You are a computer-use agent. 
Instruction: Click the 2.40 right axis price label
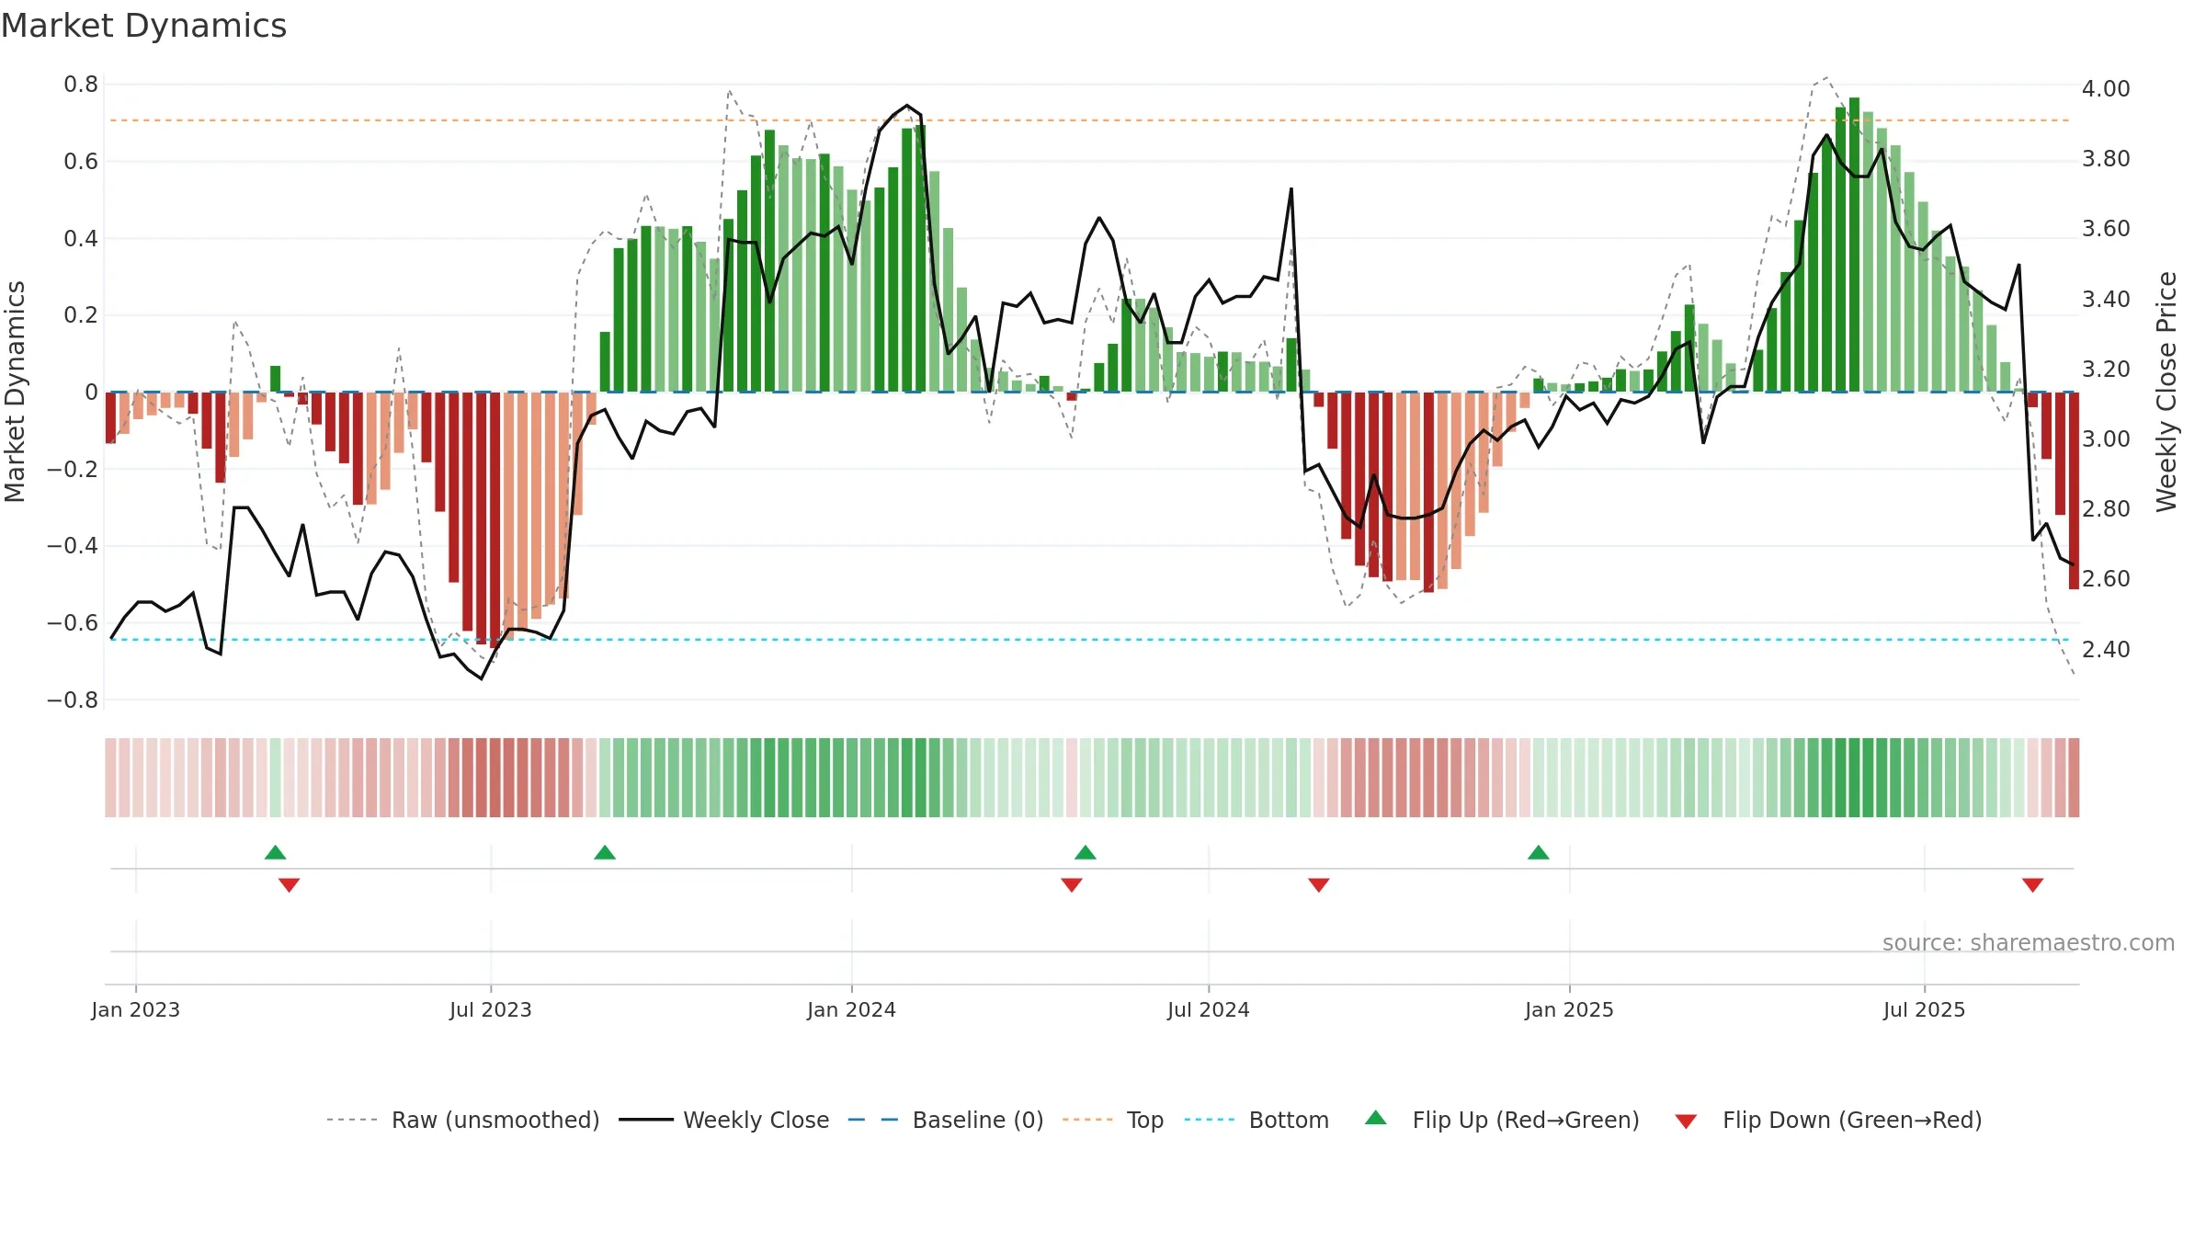click(2106, 650)
